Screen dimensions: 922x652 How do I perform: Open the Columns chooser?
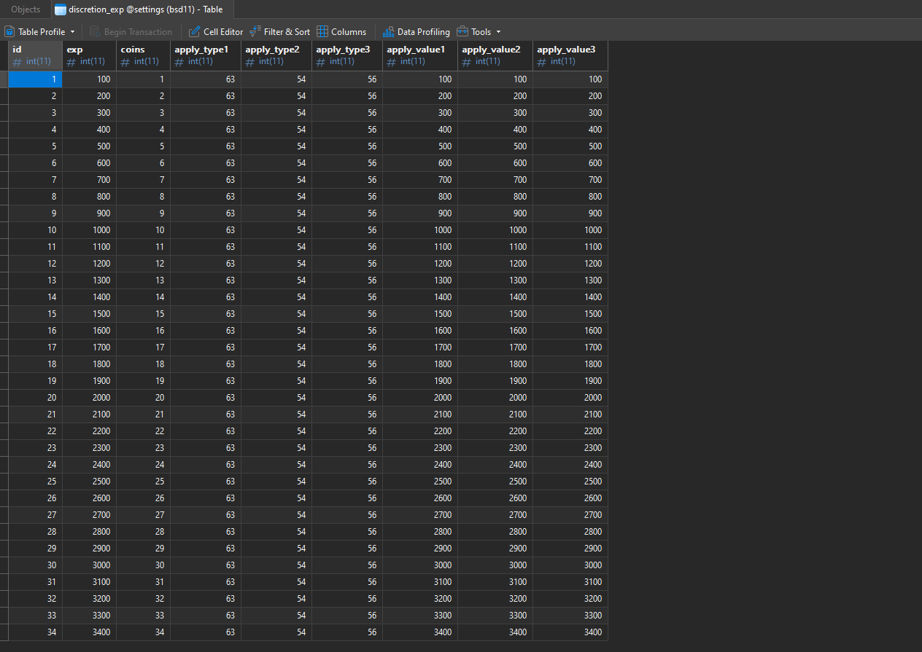[x=341, y=32]
